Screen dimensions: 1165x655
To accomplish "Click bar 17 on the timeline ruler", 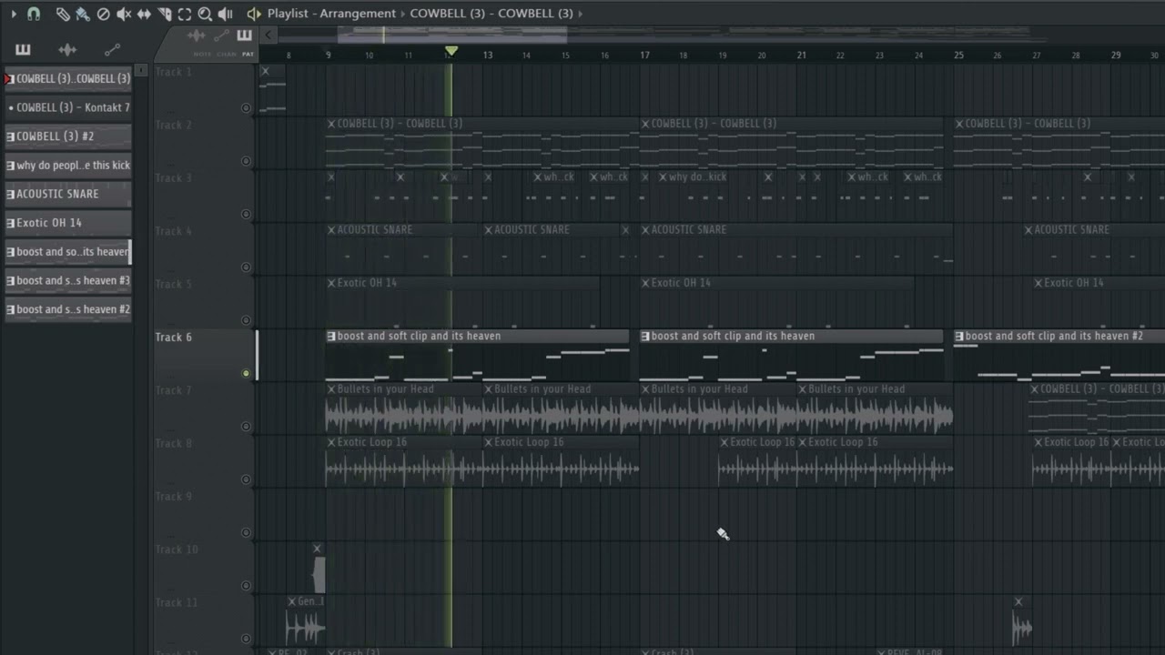I will (x=644, y=55).
